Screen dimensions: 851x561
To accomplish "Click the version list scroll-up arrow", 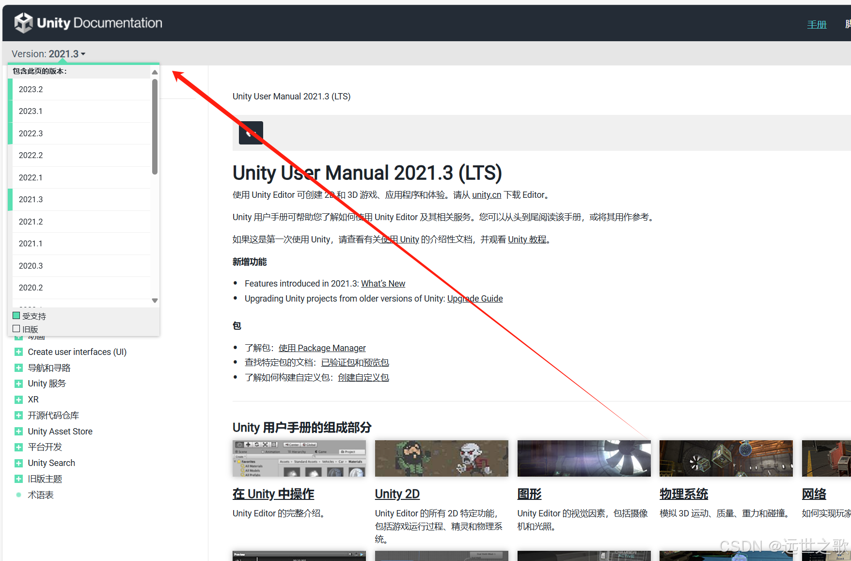I will tap(155, 72).
